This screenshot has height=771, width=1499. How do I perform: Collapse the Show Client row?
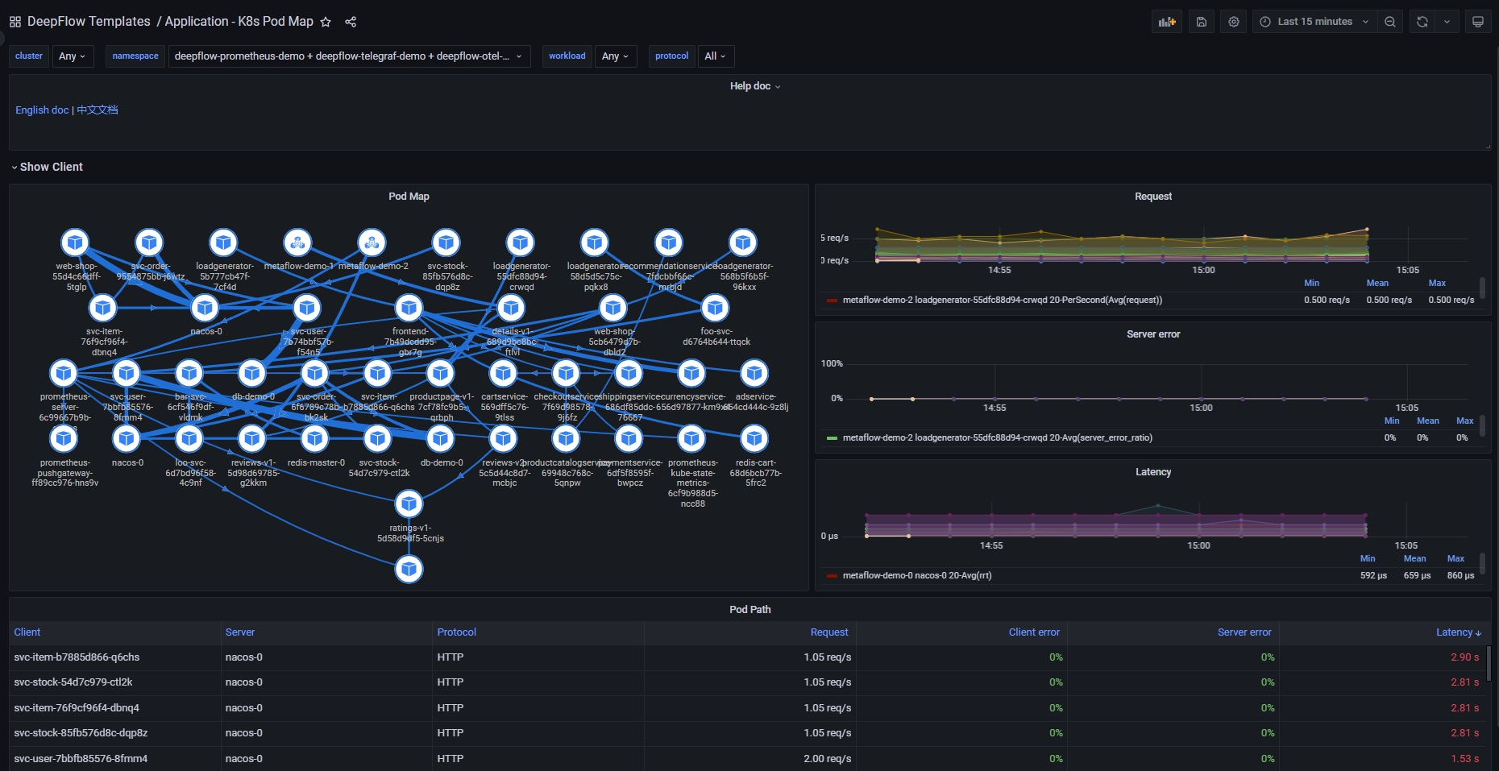click(47, 167)
